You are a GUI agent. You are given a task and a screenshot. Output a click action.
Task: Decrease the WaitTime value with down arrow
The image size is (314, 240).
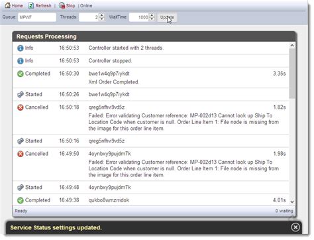tap(152, 19)
